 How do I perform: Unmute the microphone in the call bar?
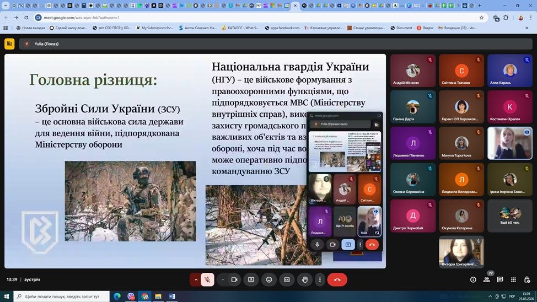(207, 279)
